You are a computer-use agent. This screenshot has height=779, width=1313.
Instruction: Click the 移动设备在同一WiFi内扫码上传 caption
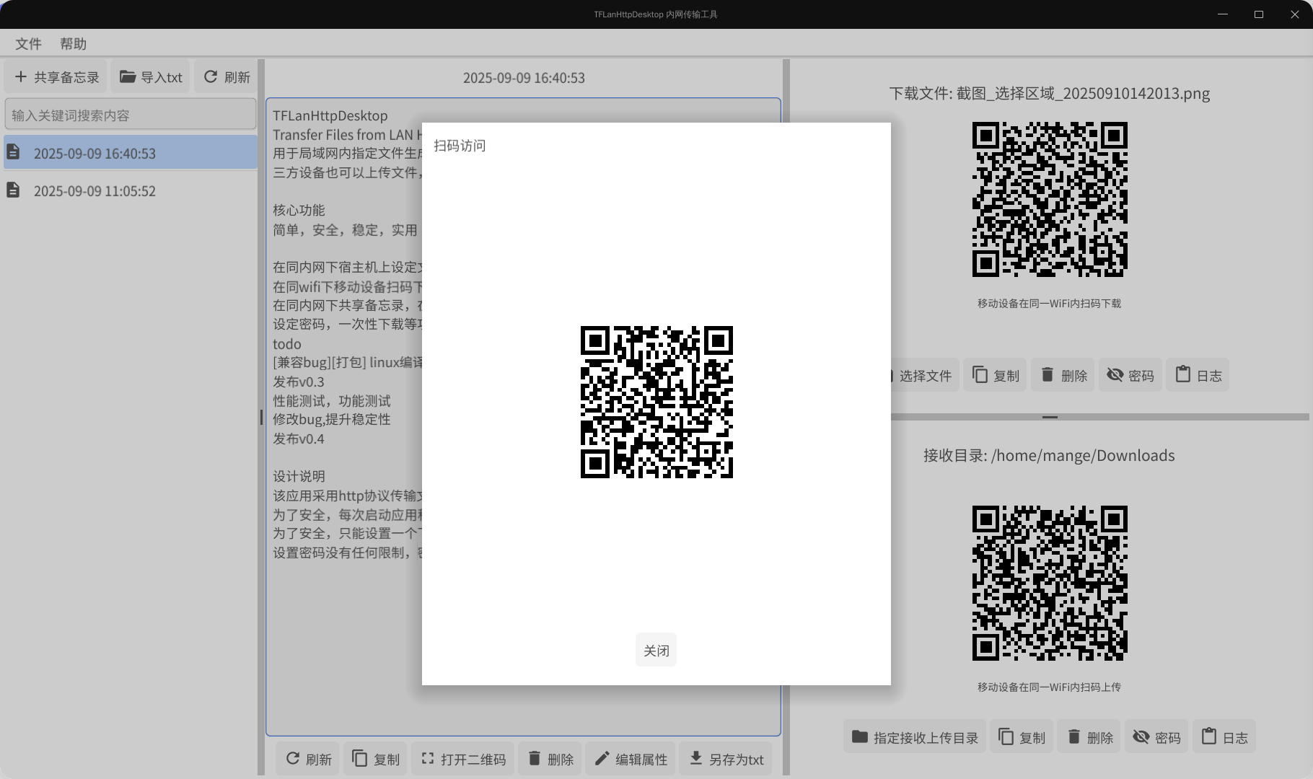pyautogui.click(x=1049, y=687)
